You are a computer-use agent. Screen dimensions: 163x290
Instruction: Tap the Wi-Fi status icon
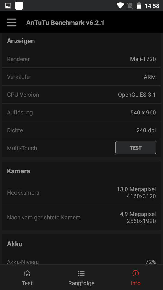[x=120, y=6]
